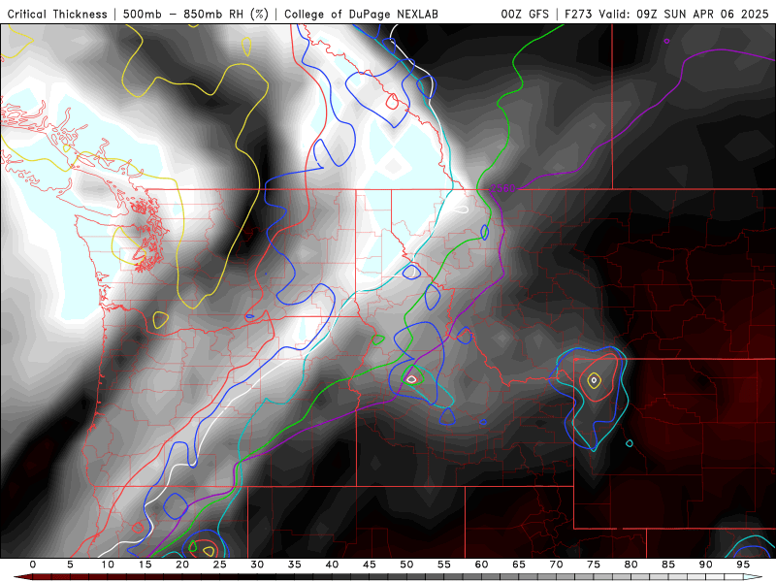This screenshot has height=582, width=776.
Task: Click the "70" label on the color scale
Action: pos(556,565)
